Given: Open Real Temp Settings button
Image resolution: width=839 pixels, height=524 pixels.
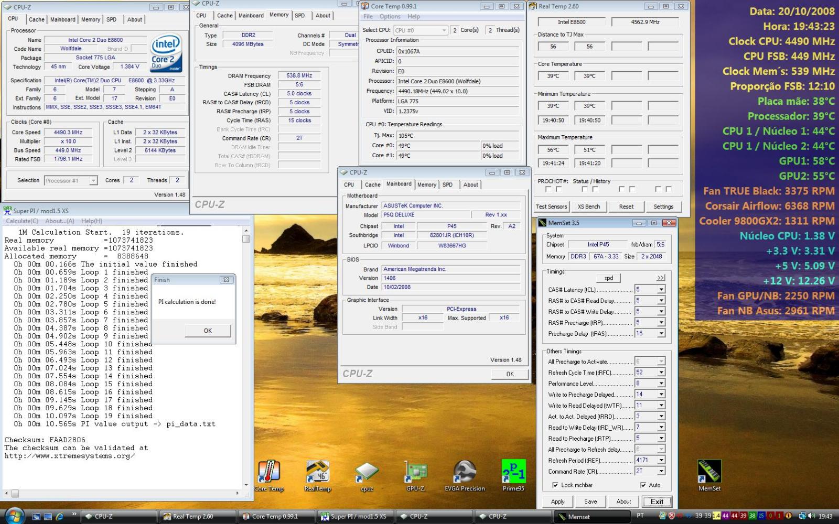Looking at the screenshot, I should (x=663, y=207).
